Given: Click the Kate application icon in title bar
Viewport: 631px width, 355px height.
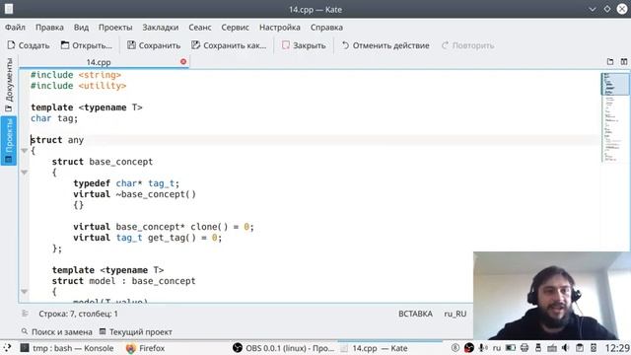Looking at the screenshot, I should [9, 9].
